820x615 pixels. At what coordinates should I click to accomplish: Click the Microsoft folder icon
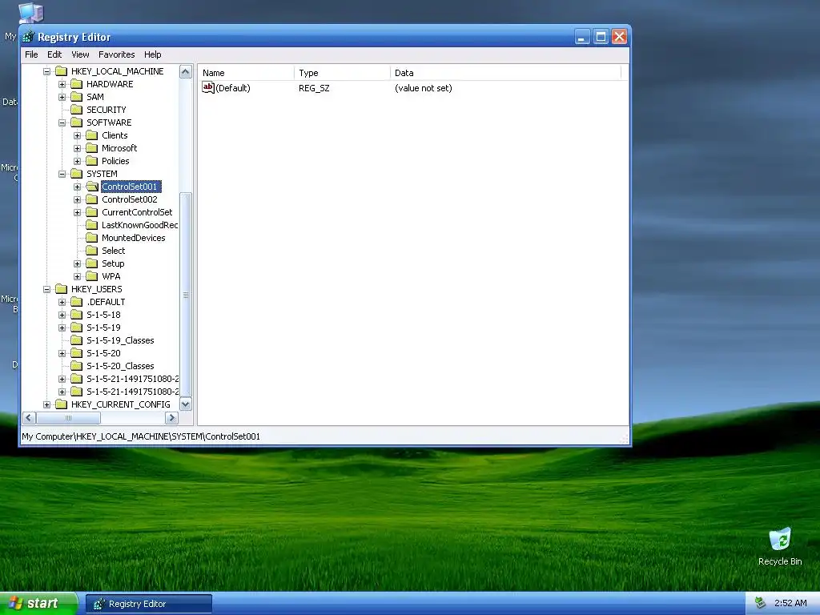tap(91, 147)
